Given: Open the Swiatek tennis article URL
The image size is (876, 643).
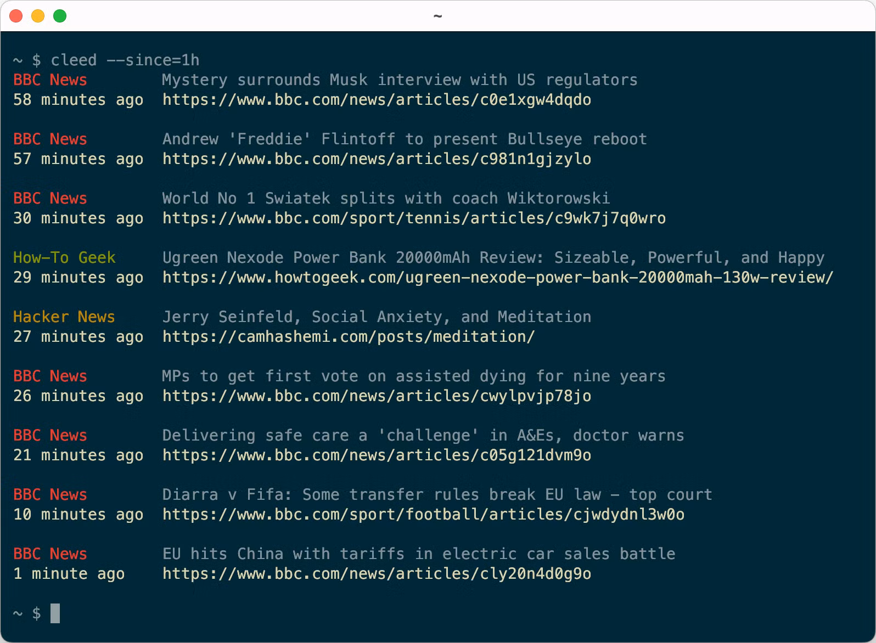Looking at the screenshot, I should [414, 218].
